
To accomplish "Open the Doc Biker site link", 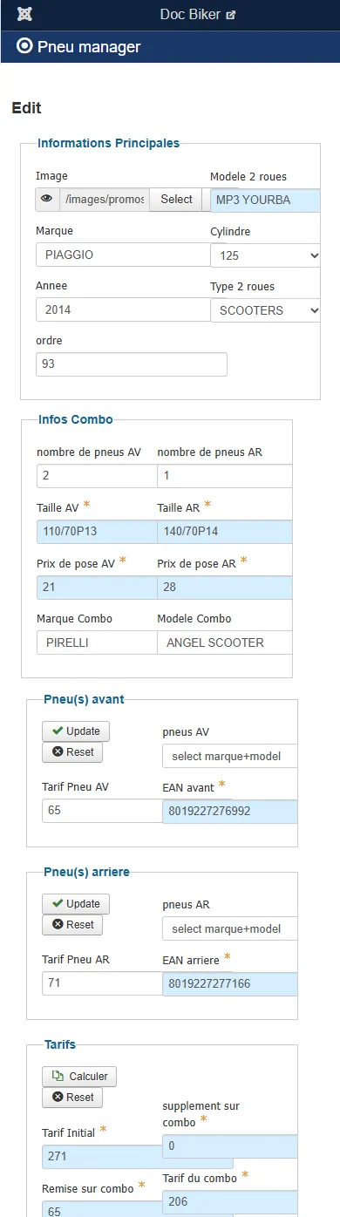I will (x=198, y=15).
